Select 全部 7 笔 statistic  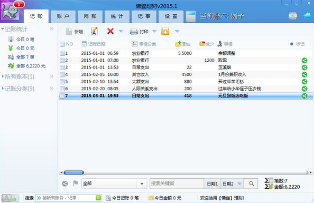point(22,57)
